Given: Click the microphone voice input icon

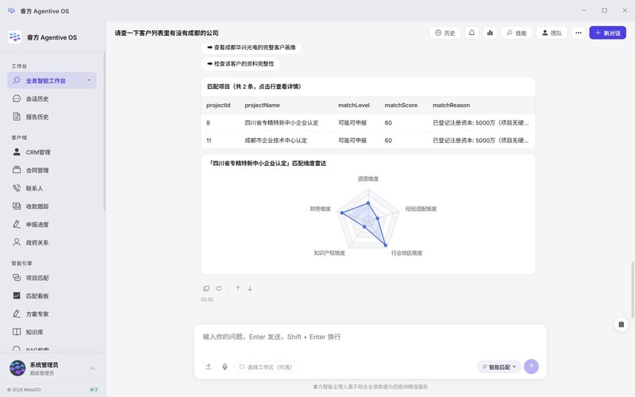Looking at the screenshot, I should click(225, 367).
